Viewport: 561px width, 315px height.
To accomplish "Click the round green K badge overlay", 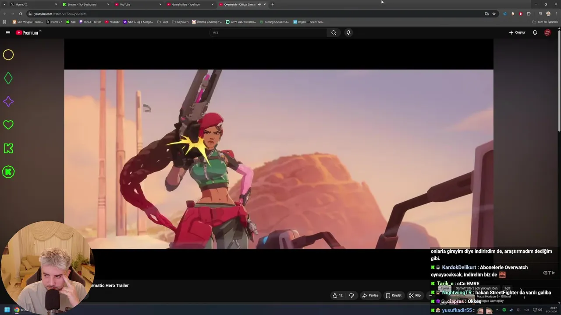I will (8, 172).
